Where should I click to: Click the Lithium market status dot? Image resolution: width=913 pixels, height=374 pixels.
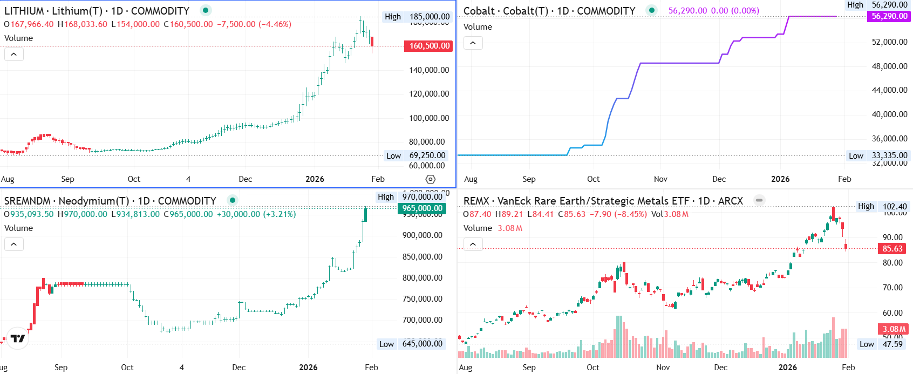tap(206, 10)
